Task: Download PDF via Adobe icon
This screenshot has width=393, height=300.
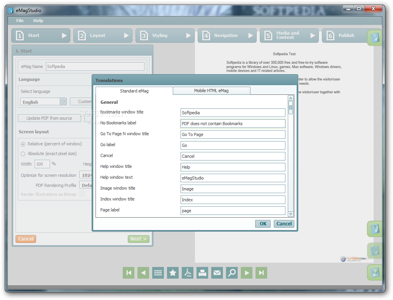Action: tap(188, 273)
